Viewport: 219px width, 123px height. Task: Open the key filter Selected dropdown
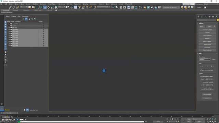[x=198, y=119]
